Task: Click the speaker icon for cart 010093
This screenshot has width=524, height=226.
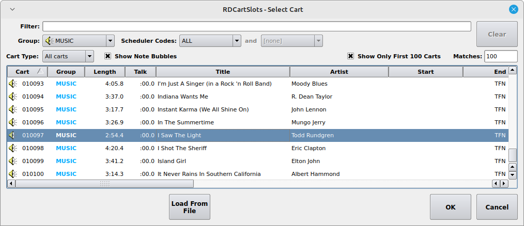Action: pyautogui.click(x=13, y=84)
